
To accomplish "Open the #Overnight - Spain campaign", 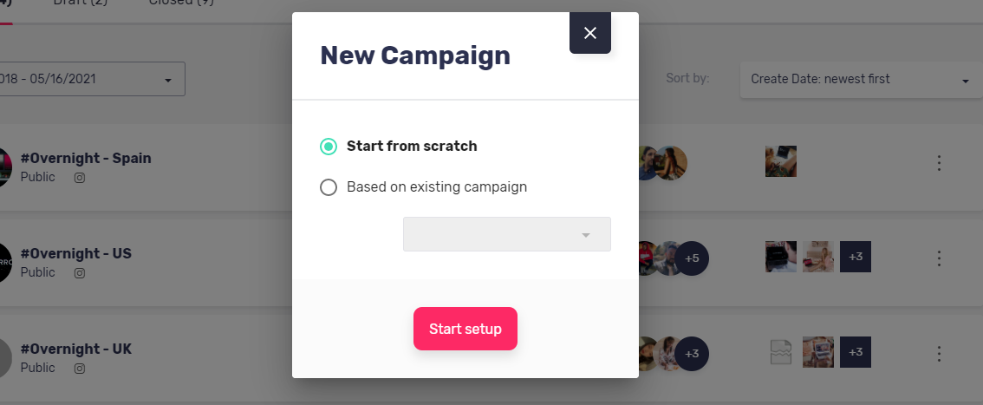I will [86, 158].
